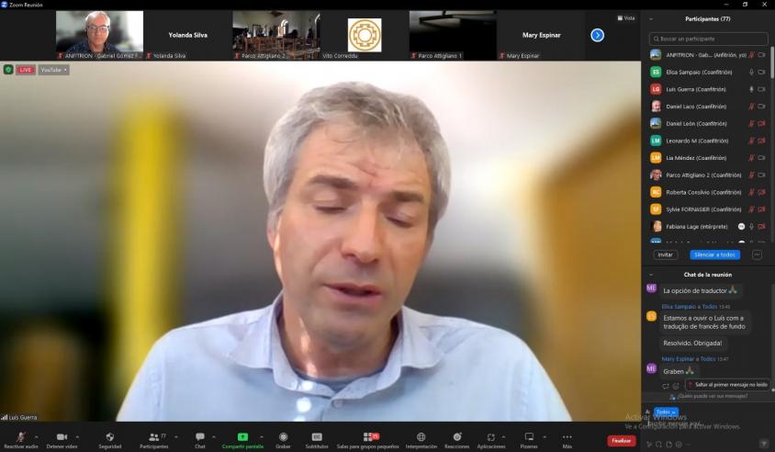This screenshot has height=452, width=775.
Task: Click the Buscar un participante search field
Action: click(708, 39)
